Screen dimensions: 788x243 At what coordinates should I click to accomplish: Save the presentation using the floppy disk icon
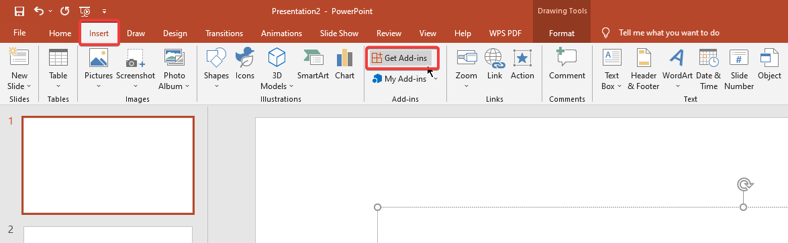pyautogui.click(x=19, y=11)
